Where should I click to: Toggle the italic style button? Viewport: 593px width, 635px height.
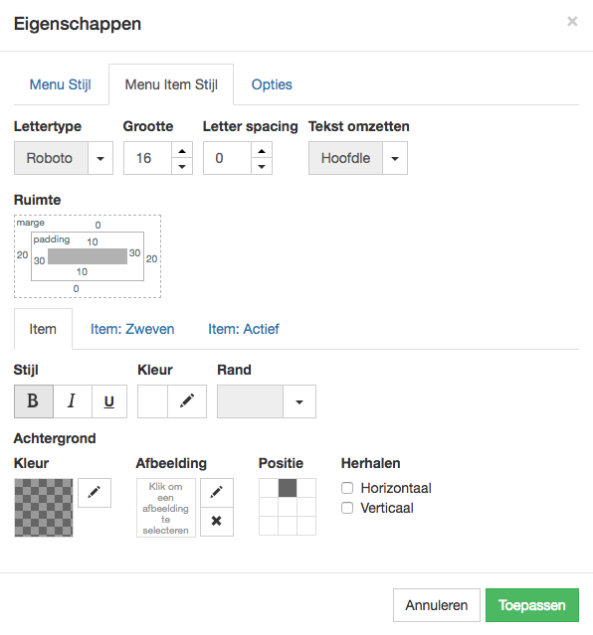73,401
